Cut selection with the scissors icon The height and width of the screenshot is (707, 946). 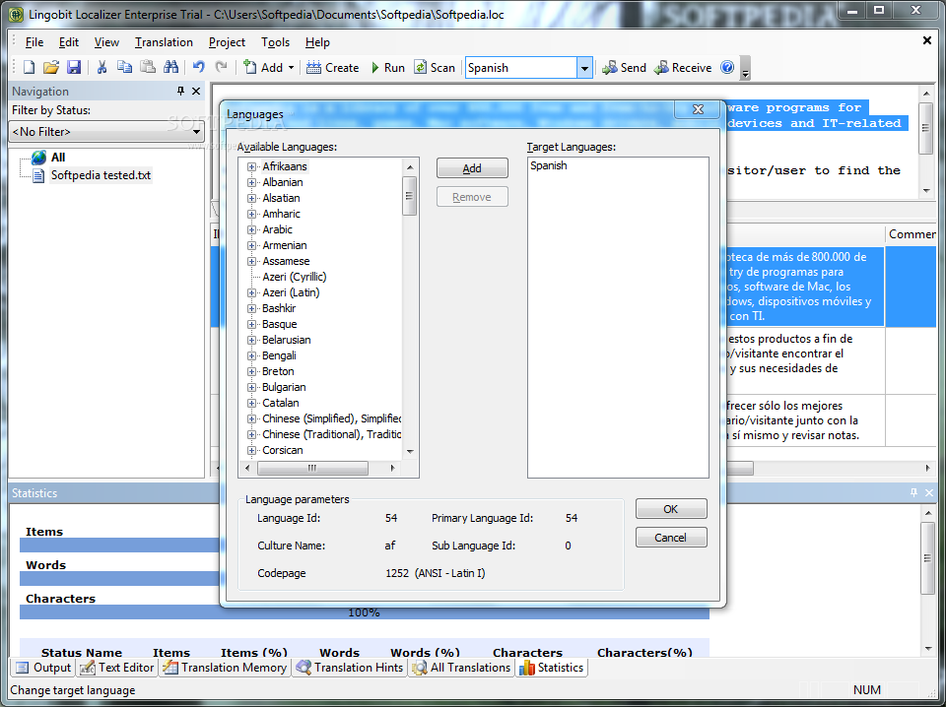coord(101,68)
